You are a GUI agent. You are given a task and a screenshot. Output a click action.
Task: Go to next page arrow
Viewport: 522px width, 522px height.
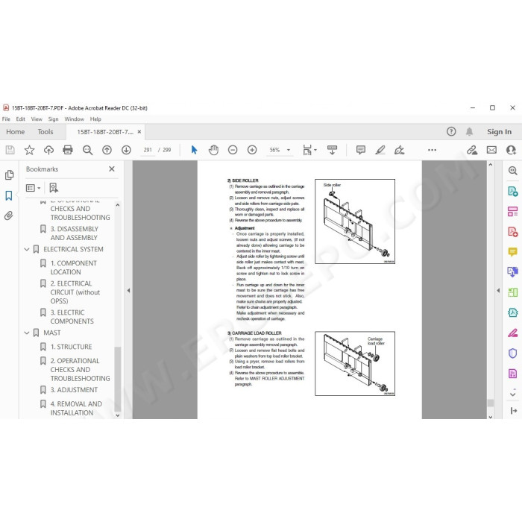126,150
